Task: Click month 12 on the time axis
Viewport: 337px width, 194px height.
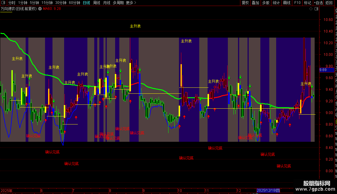Action: (x=239, y=190)
